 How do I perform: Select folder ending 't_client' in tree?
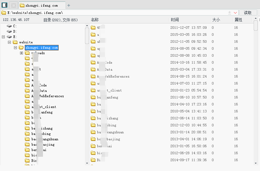44,107
